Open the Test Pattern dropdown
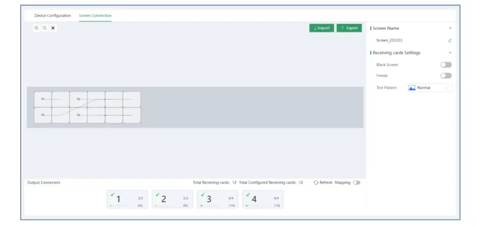Image resolution: width=477 pixels, height=226 pixels. (429, 88)
